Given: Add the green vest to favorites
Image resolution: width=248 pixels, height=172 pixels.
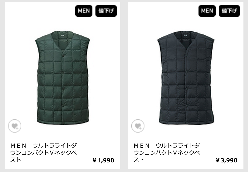Looking at the screenshot, I should pos(15,126).
